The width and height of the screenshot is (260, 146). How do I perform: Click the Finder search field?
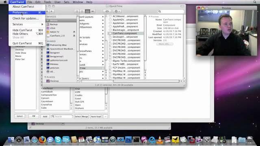[171, 11]
